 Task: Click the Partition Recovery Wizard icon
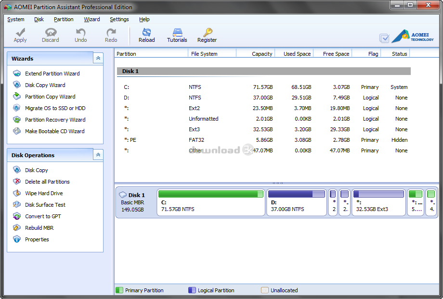(17, 120)
